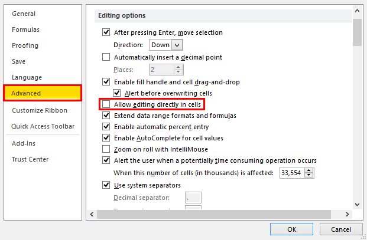Enable Allow editing directly in cells
The height and width of the screenshot is (240, 367).
[106, 104]
